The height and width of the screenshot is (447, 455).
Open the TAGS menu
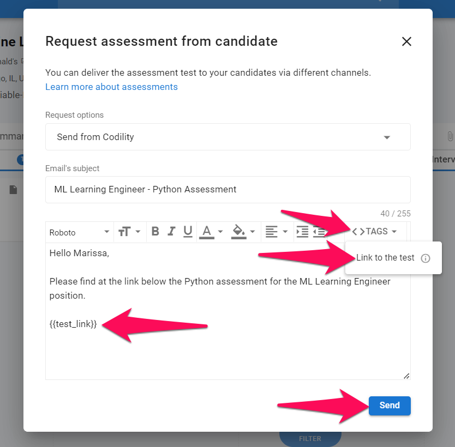pyautogui.click(x=374, y=231)
